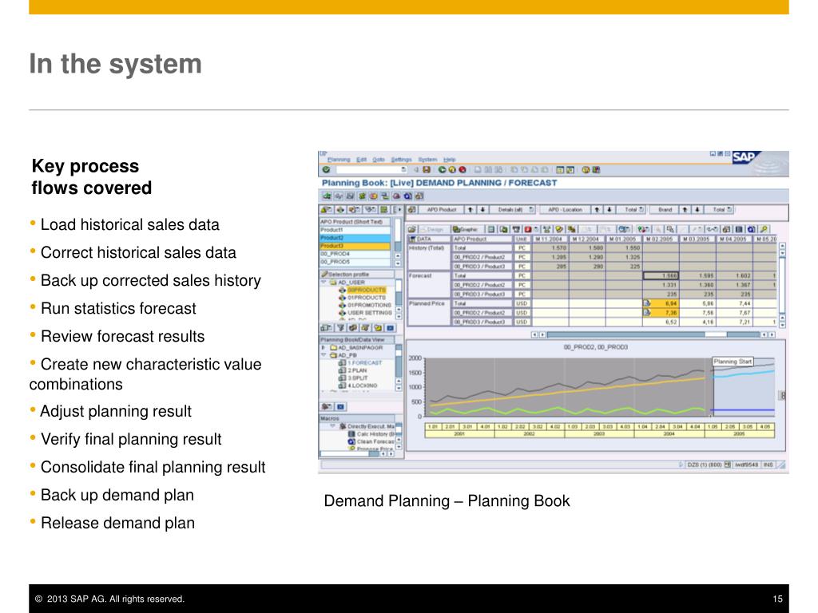Collapse the AD_USER folder node

(x=324, y=282)
